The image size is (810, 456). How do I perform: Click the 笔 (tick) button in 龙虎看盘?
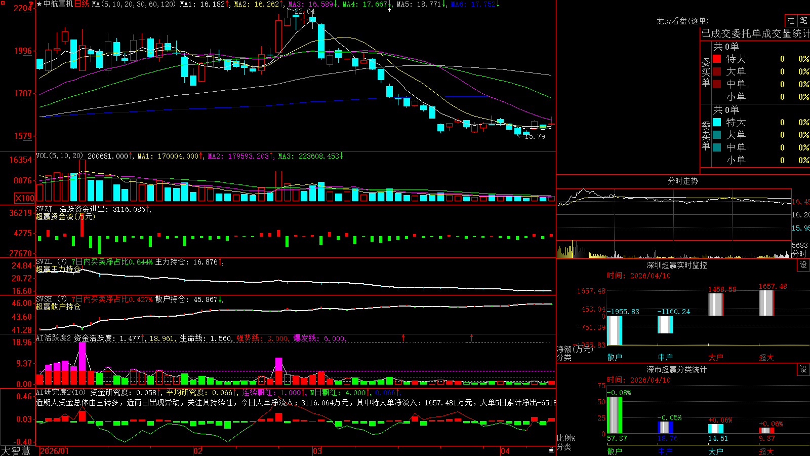click(x=803, y=20)
